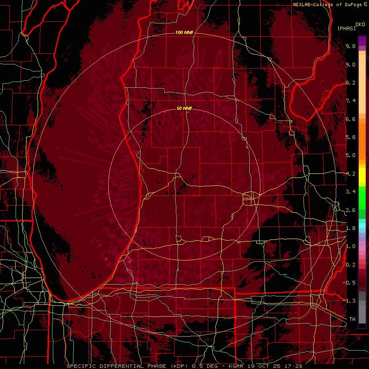Viewport: 369px width, 369px height.
Task: Select the 1.8 value on the scale
Action: [351, 228]
